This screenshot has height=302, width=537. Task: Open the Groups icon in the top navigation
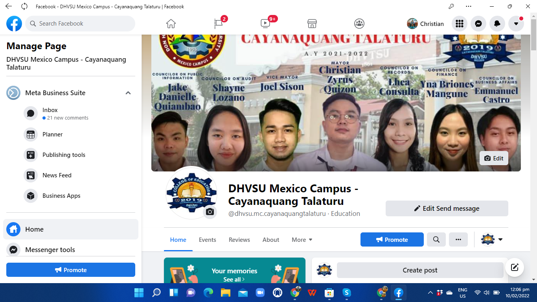click(x=359, y=24)
